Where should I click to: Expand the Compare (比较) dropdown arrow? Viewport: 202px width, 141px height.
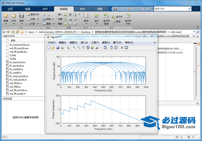(38, 19)
